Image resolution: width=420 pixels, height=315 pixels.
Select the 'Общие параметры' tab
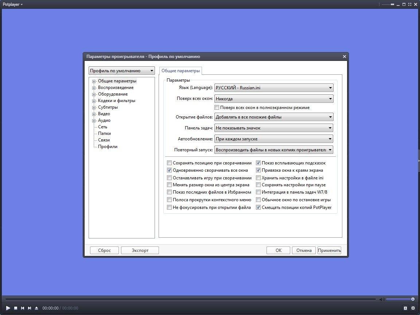point(180,71)
